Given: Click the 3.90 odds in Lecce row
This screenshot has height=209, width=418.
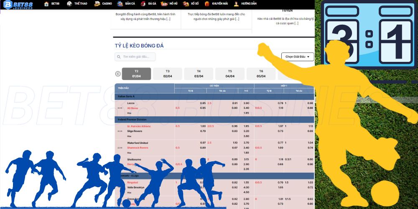Looking at the screenshot, I should tap(246, 103).
